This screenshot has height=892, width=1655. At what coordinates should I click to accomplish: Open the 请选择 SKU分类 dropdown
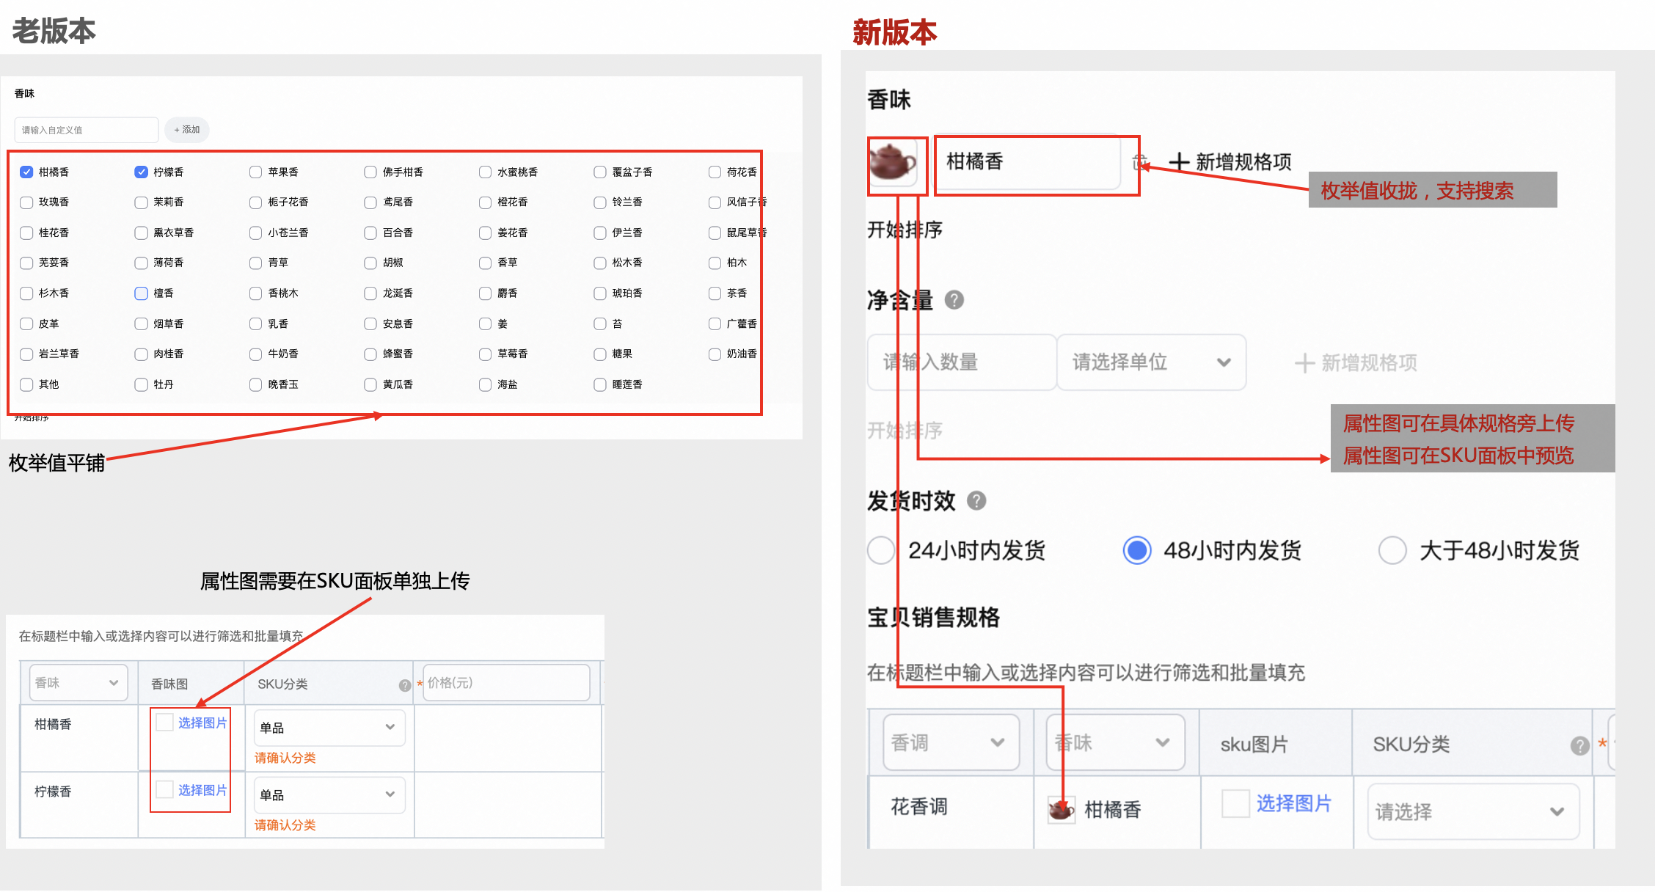click(x=1473, y=811)
